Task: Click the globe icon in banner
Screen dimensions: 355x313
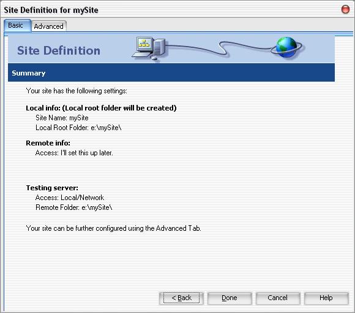Action: 288,48
